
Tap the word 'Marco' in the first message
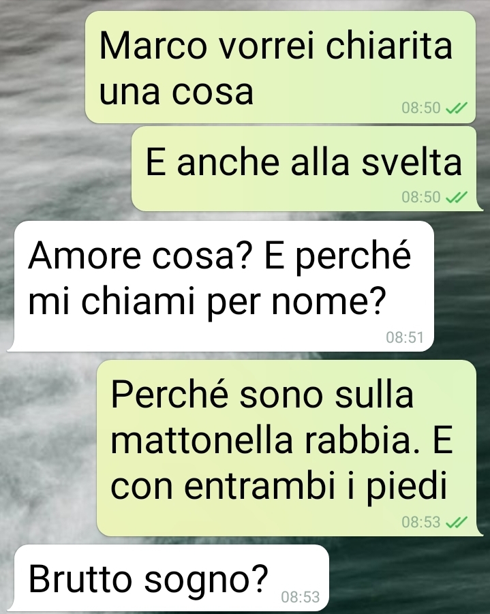[x=153, y=46]
